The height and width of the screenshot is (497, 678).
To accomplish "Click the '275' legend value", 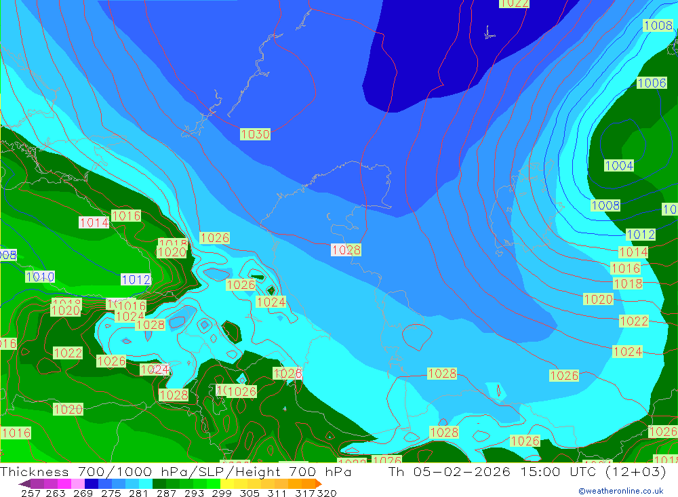I will 111,493.
